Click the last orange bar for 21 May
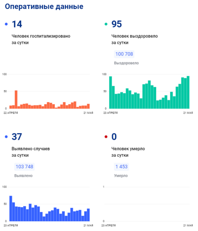This screenshot has height=231, width=198. pyautogui.click(x=88, y=106)
